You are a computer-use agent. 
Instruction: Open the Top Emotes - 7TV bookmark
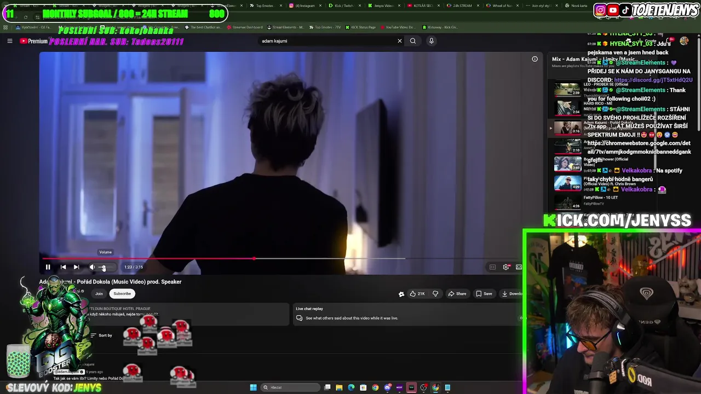pyautogui.click(x=326, y=27)
